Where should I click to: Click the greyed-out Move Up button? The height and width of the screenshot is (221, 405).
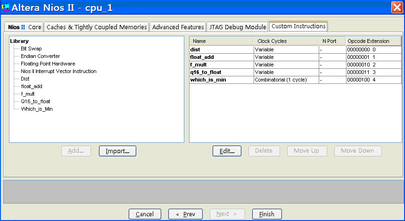tap(307, 151)
